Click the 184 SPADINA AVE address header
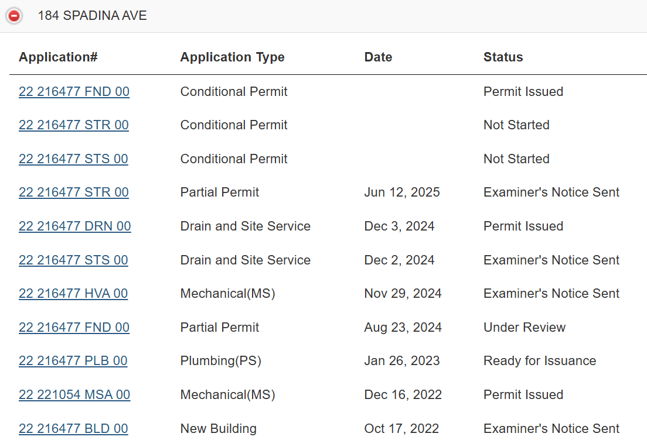 [93, 16]
